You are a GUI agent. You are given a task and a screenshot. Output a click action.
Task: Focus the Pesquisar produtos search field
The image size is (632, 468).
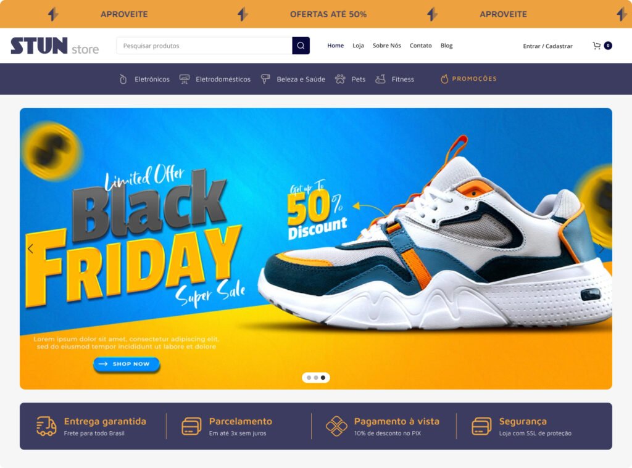(204, 46)
